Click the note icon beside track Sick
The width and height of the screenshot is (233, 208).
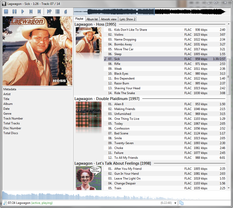point(105,59)
